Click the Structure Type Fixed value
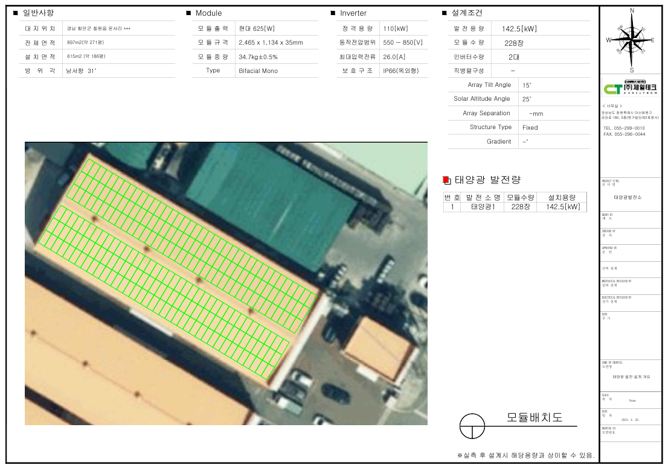The image size is (671, 468). [x=530, y=127]
